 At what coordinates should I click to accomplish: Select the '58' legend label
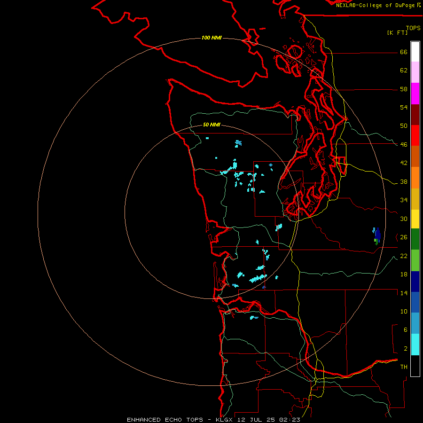(x=404, y=89)
